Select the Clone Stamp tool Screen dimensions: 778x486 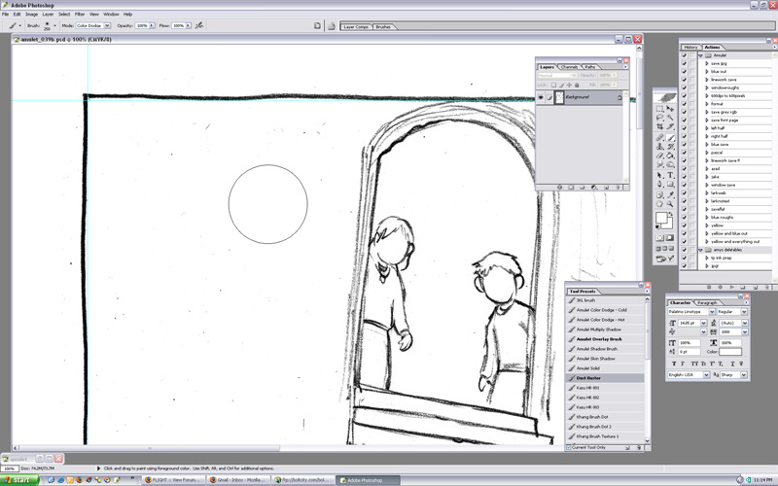tap(659, 147)
